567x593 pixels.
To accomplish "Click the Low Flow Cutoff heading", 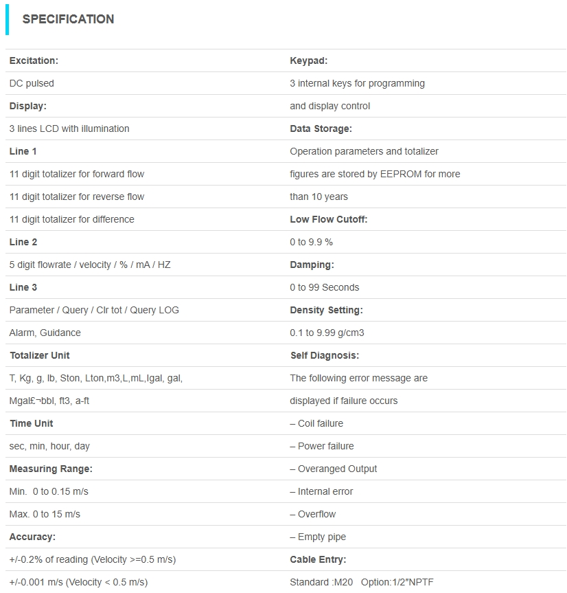I will click(x=329, y=219).
